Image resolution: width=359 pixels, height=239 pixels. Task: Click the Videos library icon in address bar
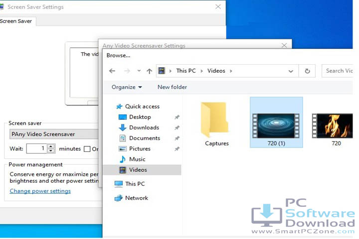(162, 71)
